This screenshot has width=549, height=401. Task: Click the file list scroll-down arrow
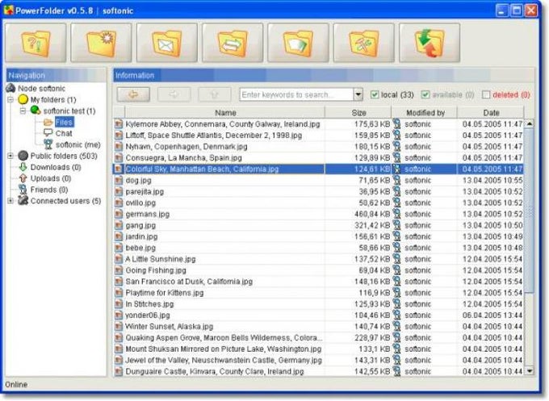[530, 370]
